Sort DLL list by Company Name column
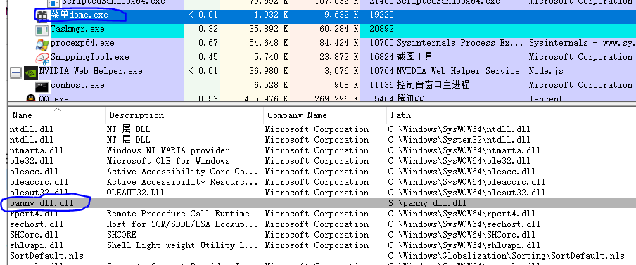636x265 pixels. pyautogui.click(x=325, y=115)
